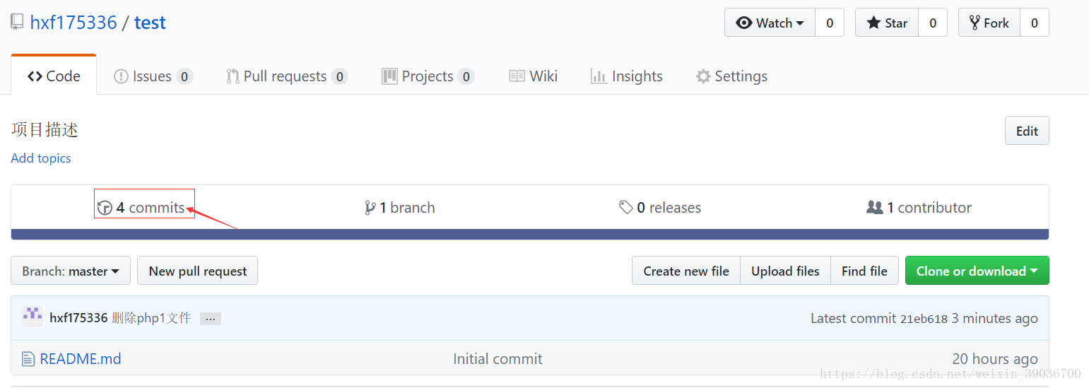Open the 1 contributor link
The image size is (1089, 388).
919,208
